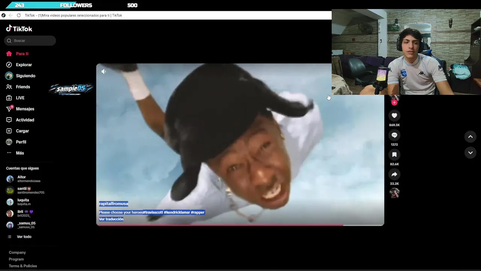
Task: Seek on the red video progress bar
Action: [x=240, y=225]
